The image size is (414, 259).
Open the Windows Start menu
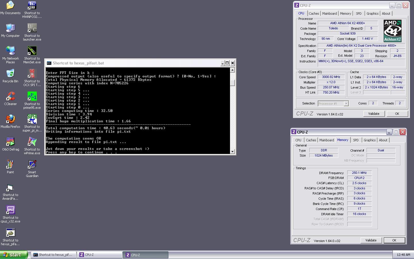[x=14, y=255]
